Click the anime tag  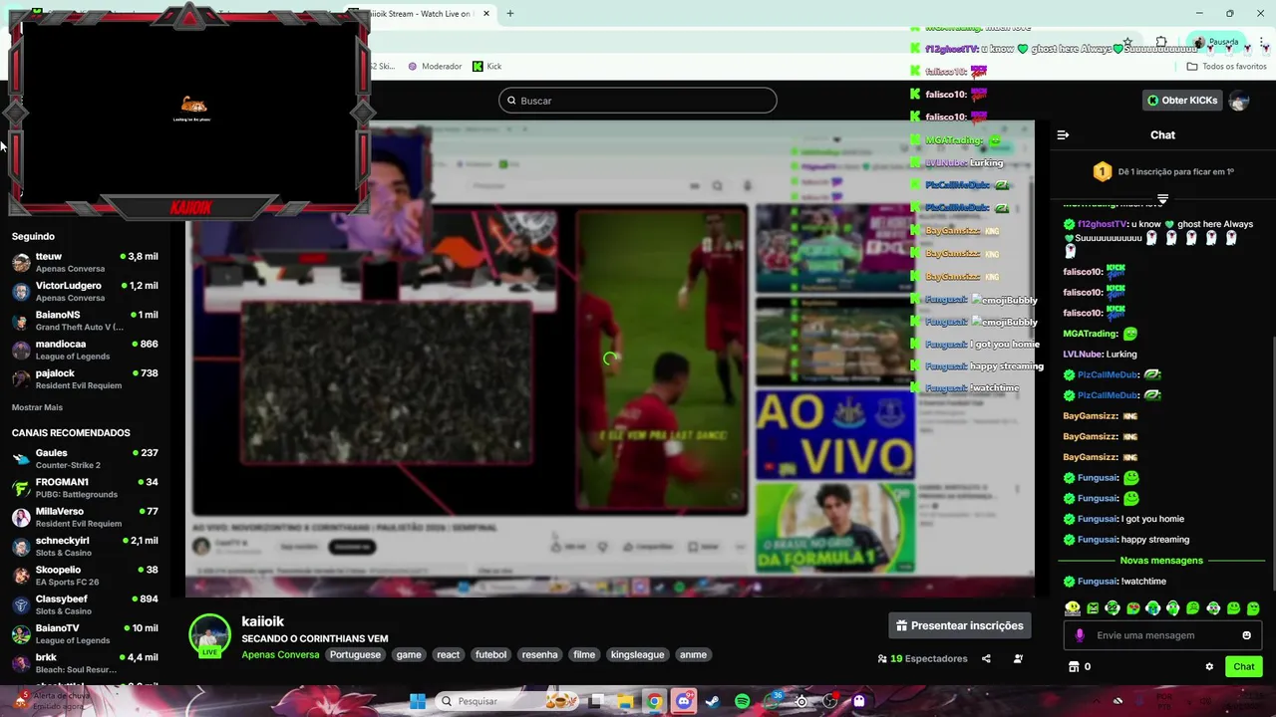693,654
